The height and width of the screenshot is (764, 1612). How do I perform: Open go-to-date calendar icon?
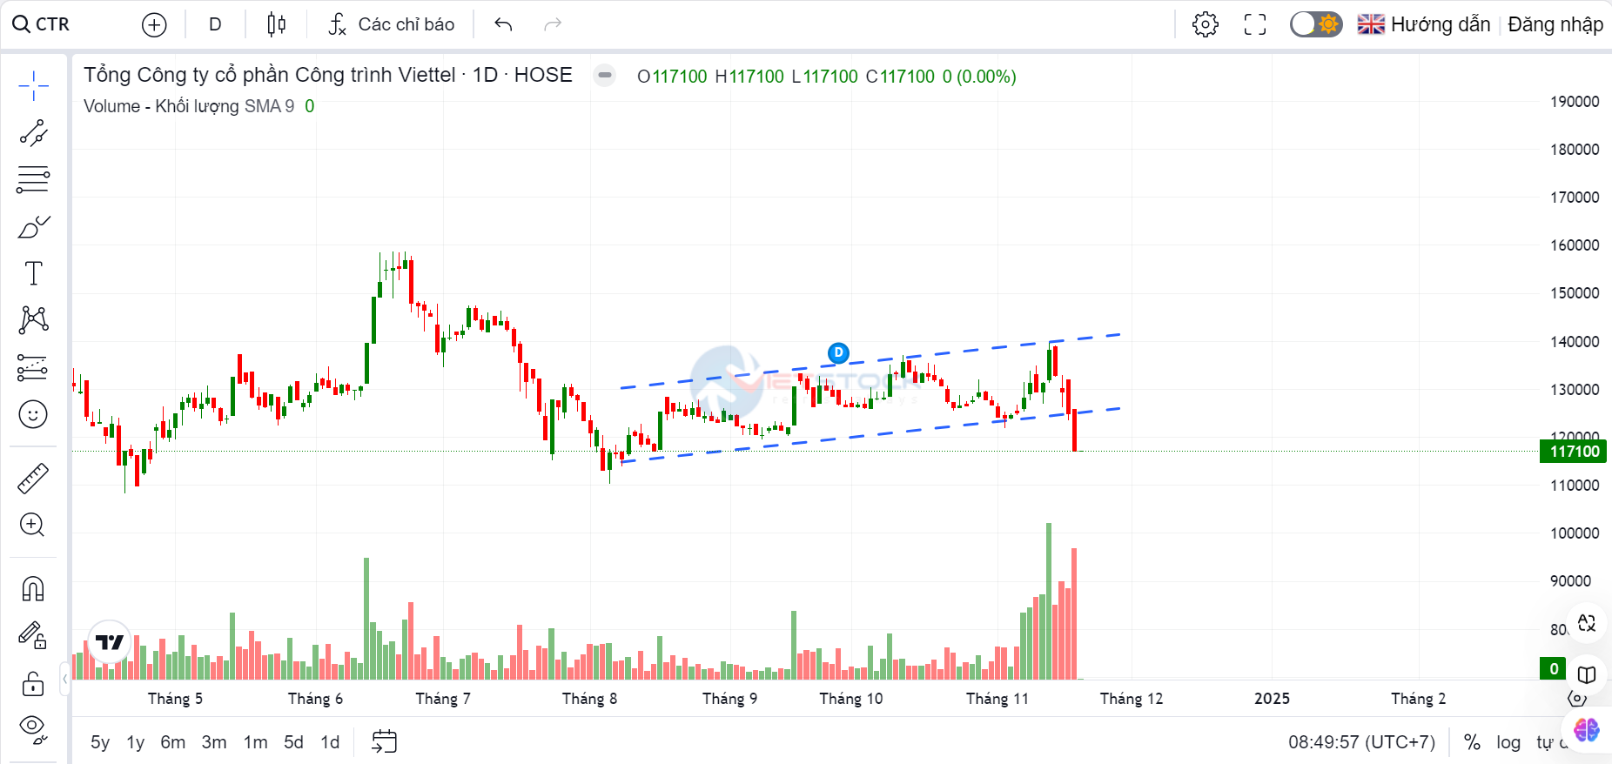pyautogui.click(x=384, y=741)
